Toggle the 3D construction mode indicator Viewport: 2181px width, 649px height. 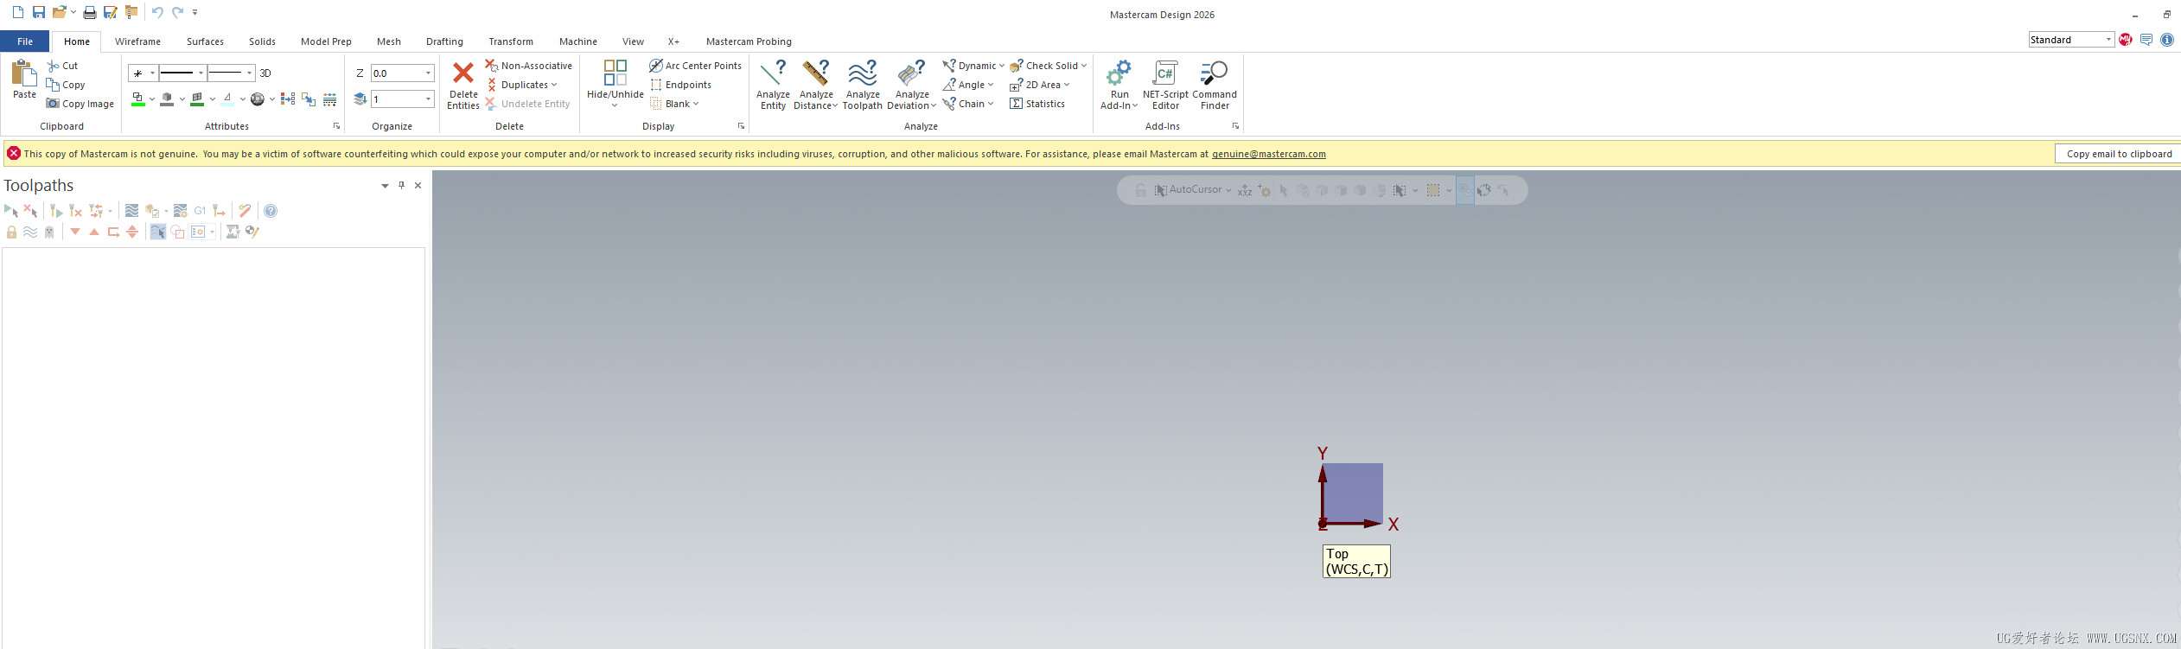265,73
